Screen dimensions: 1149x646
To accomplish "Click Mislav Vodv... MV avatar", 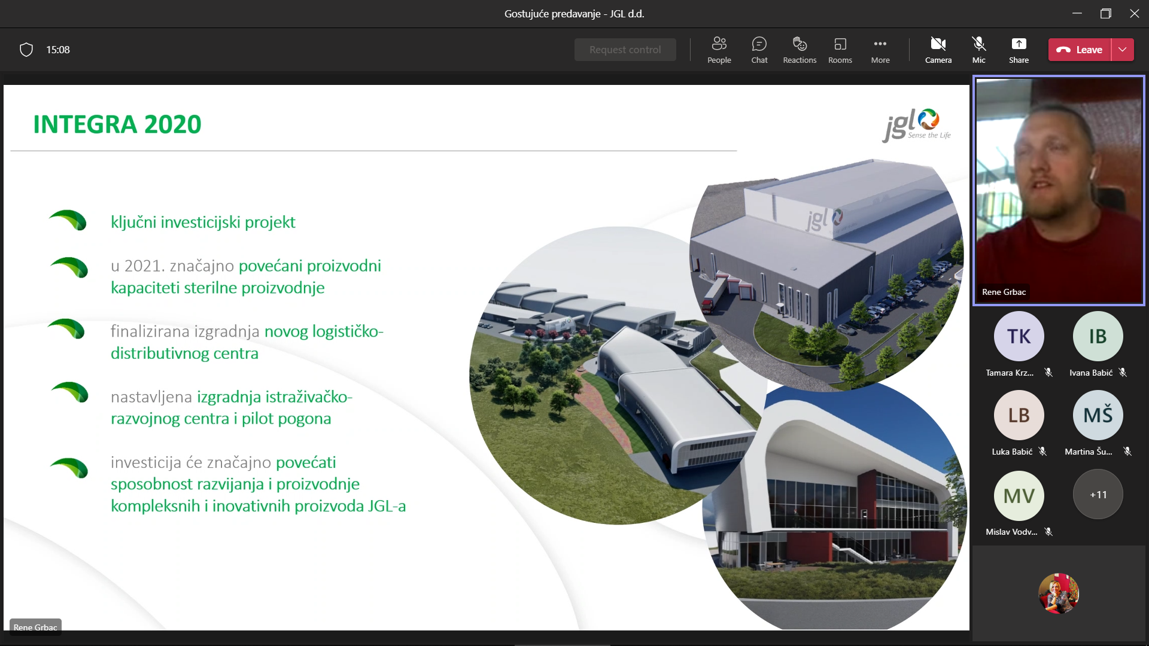I will (x=1019, y=495).
